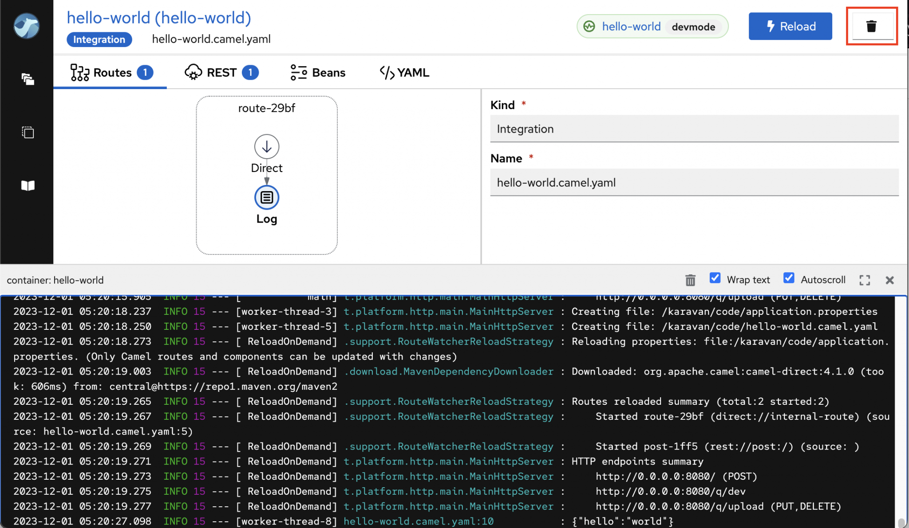This screenshot has height=528, width=909.
Task: Click the hello-world devmode container link
Action: (x=631, y=27)
